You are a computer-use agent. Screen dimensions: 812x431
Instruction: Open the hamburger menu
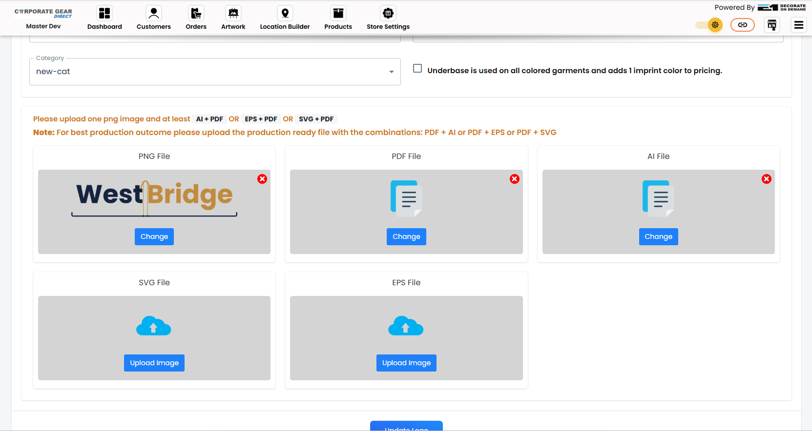799,25
